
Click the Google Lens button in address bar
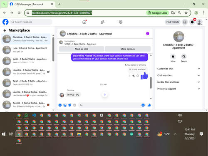pyautogui.click(x=157, y=13)
